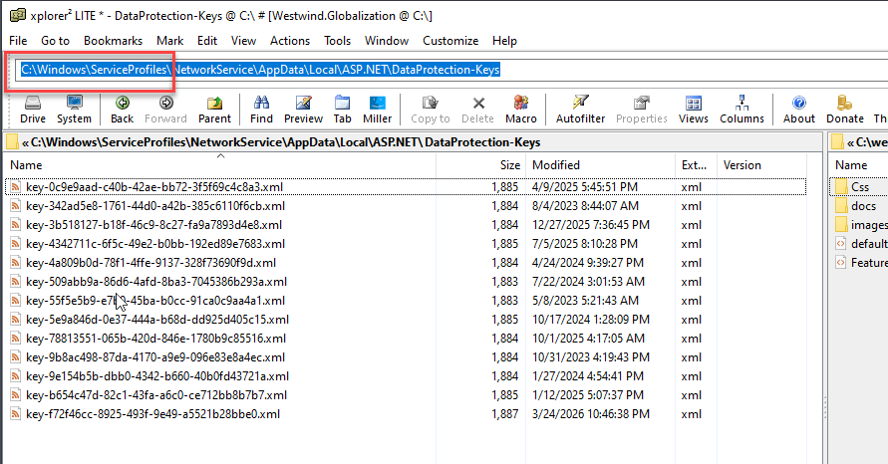Select key-78813551-065b-420d-846e-1780b9c85516.xml file

pos(155,339)
